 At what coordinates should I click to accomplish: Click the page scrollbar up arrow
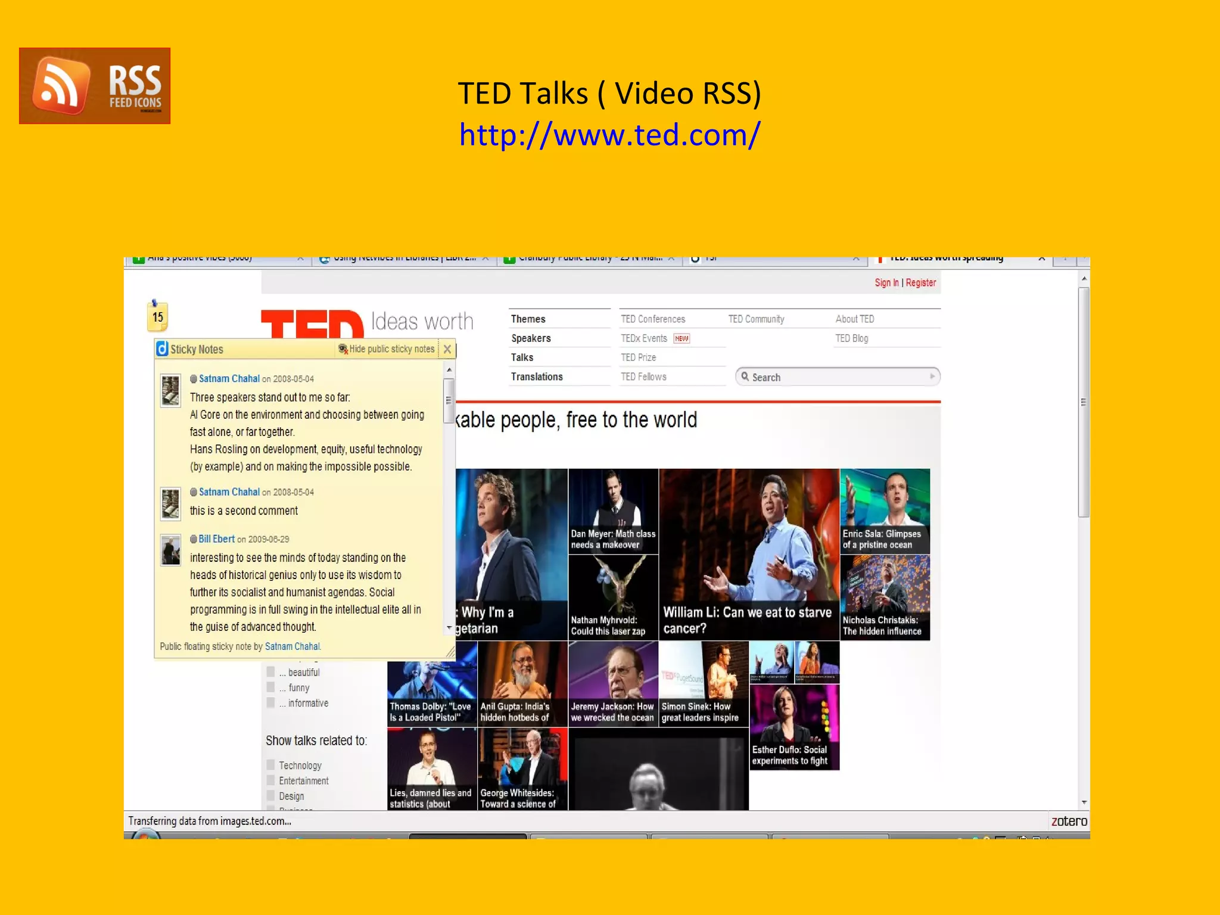click(x=1084, y=278)
